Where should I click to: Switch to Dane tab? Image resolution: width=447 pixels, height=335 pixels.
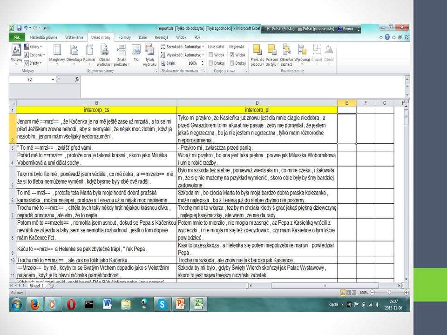point(143,37)
